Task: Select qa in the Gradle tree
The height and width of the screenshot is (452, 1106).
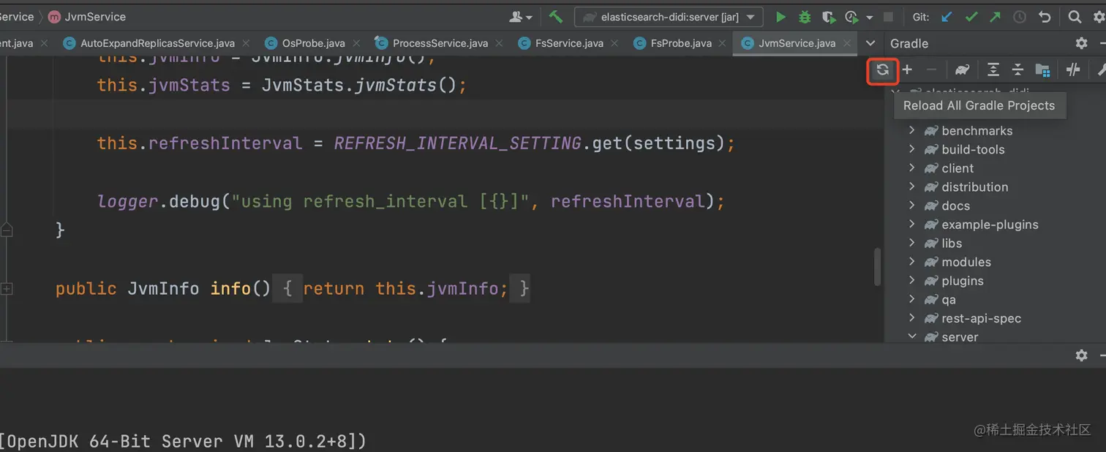Action: pyautogui.click(x=949, y=300)
